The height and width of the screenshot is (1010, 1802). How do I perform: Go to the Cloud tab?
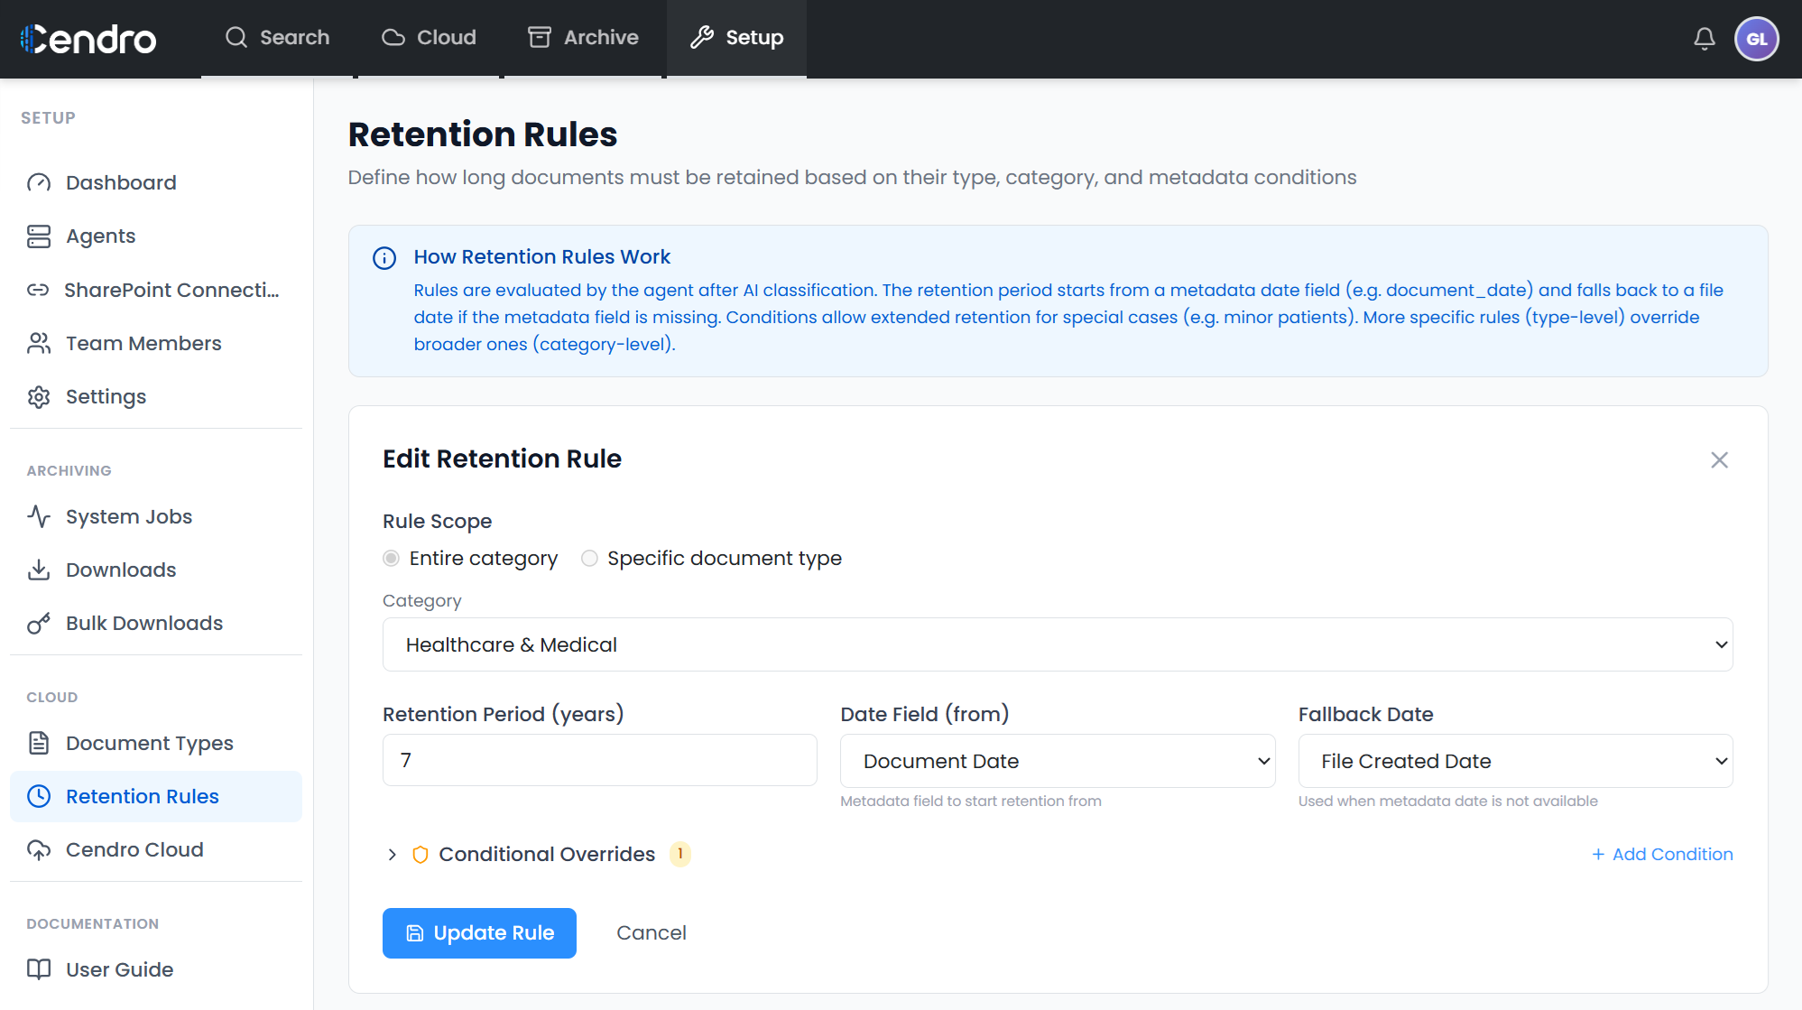(429, 38)
